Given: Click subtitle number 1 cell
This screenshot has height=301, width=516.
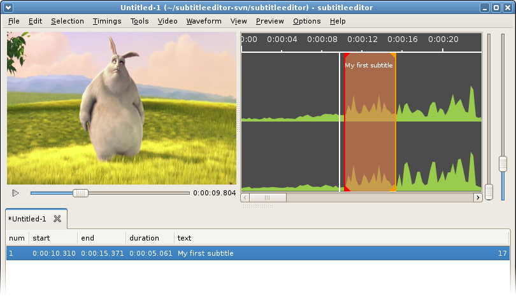Looking at the screenshot, I should coord(11,253).
